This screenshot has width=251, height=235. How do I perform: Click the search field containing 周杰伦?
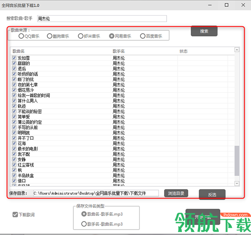pos(102,19)
